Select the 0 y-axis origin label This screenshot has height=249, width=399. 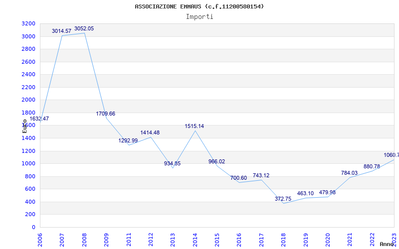click(34, 228)
